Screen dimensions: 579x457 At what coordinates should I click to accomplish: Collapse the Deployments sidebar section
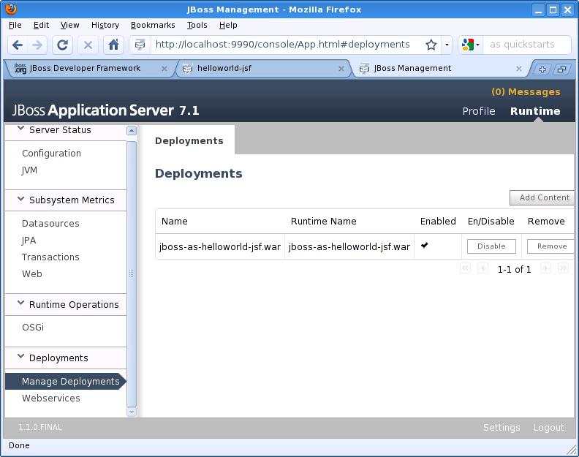pos(21,356)
